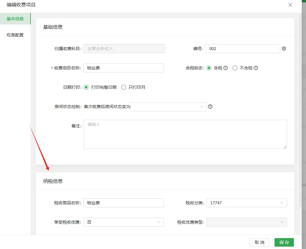Choose 只打印月 radio option
Image resolution: width=306 pixels, height=249 pixels.
(124, 87)
